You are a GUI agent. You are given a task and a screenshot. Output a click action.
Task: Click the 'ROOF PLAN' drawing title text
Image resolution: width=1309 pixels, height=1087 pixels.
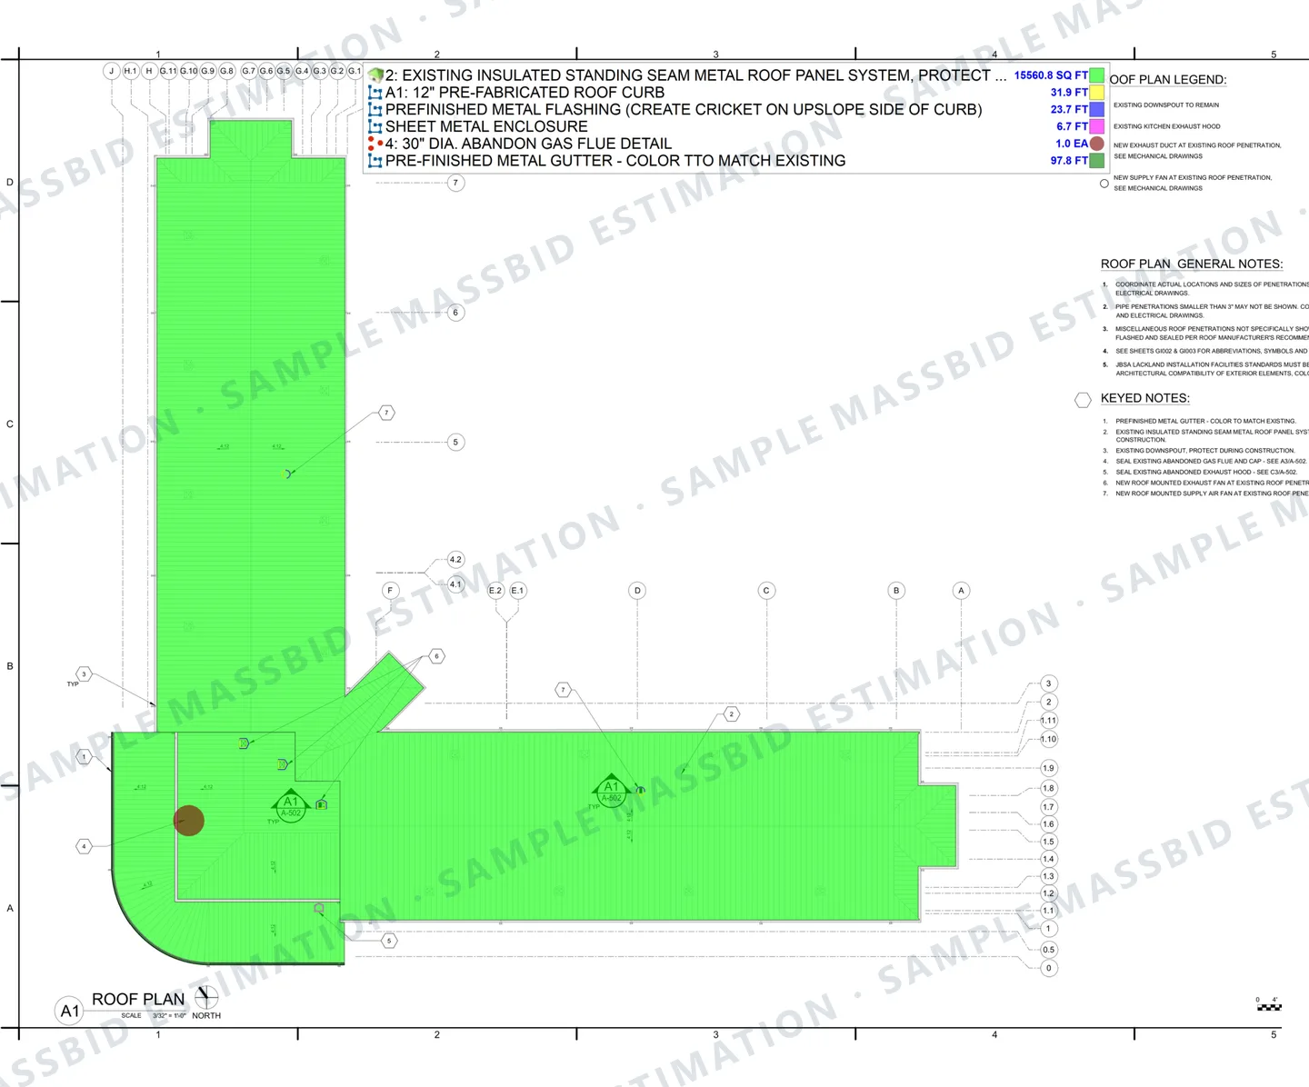coord(138,999)
